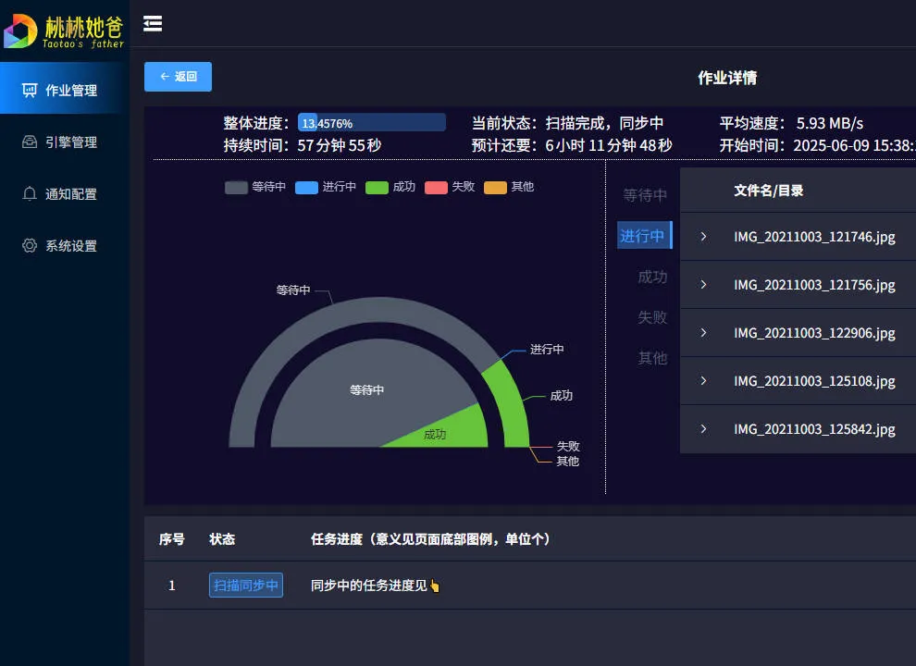Click the 返回 back button
Viewport: 916px width, 666px height.
tap(178, 77)
